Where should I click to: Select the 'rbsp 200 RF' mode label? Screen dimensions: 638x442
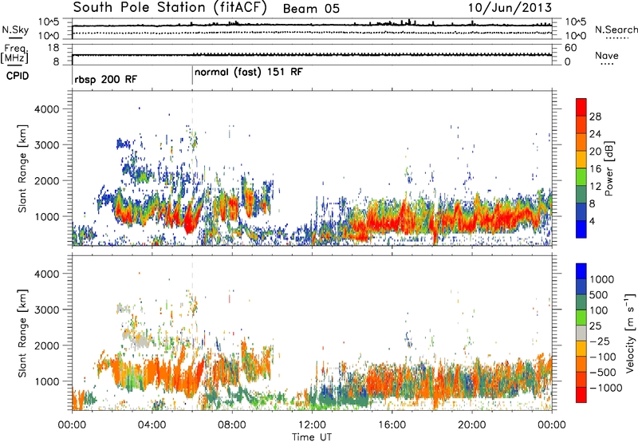(106, 79)
